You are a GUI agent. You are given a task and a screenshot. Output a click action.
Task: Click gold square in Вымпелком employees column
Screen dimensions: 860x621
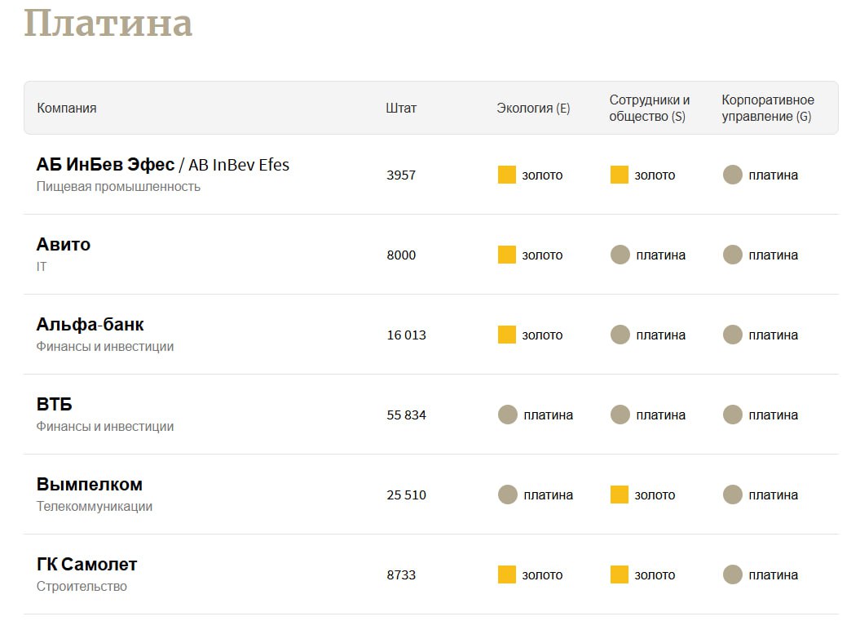tap(619, 495)
